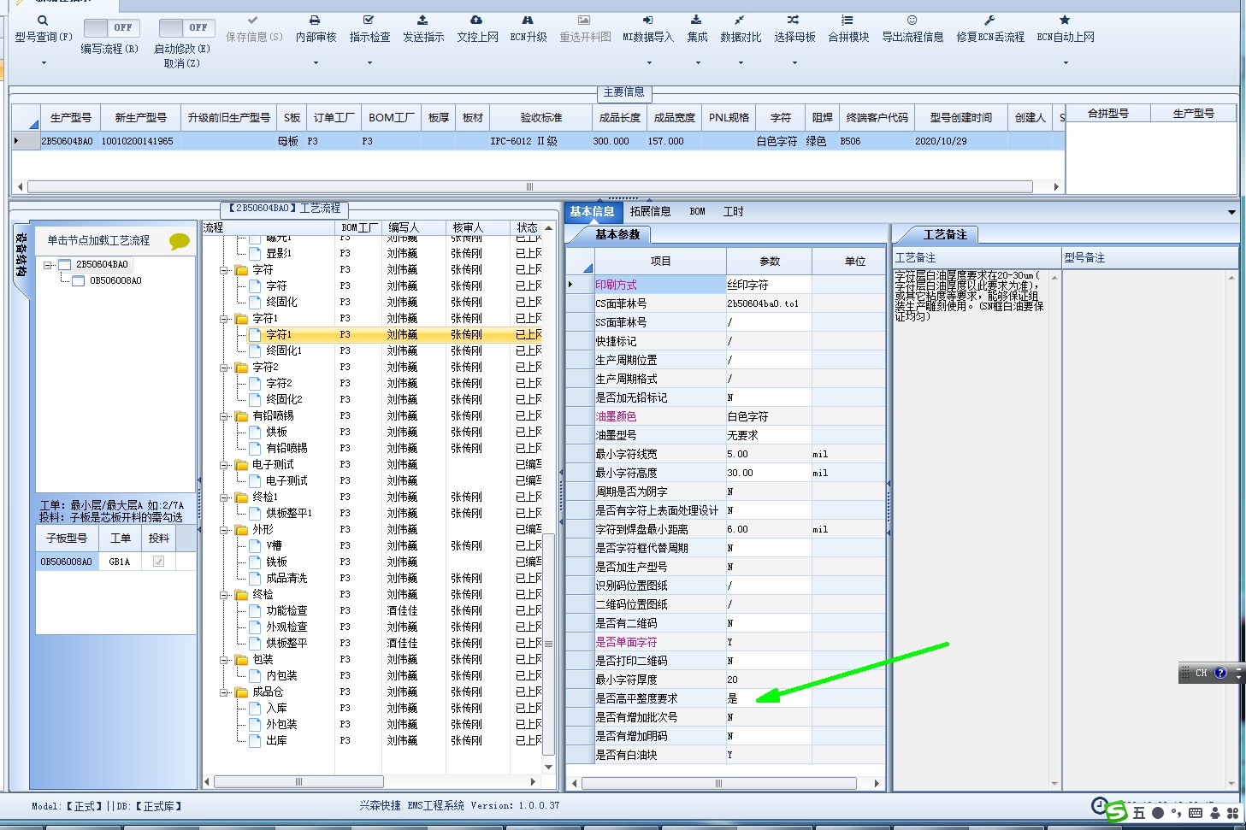Click the 五 Wubi mode indicator

point(1139,813)
